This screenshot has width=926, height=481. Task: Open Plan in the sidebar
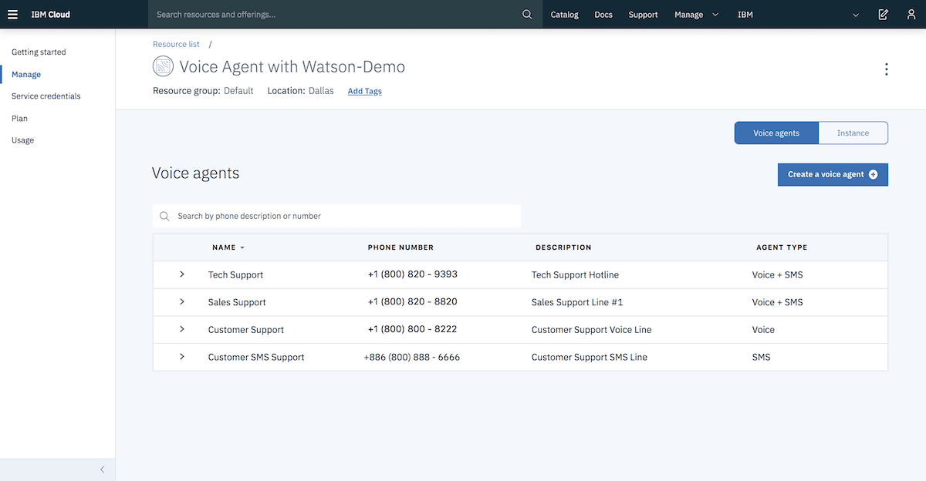pyautogui.click(x=19, y=119)
